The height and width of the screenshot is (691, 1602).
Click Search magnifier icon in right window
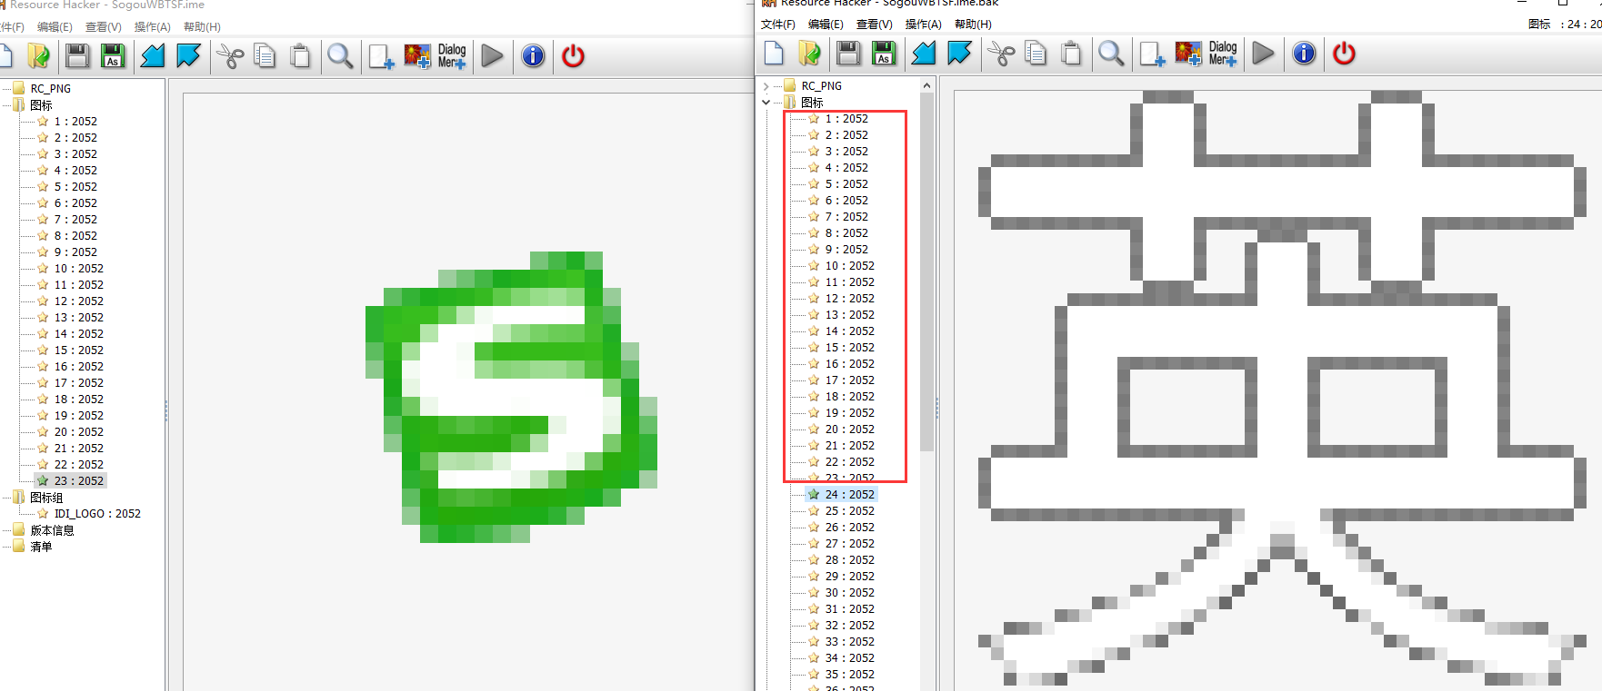click(x=1110, y=54)
